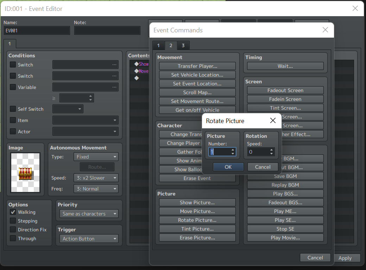The height and width of the screenshot is (270, 366).
Task: Click the treasure chest event image thumbnail
Action: tap(25, 173)
